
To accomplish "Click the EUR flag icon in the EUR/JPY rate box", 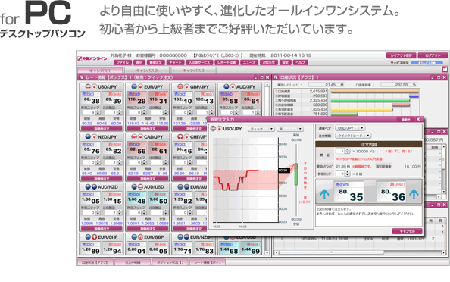I will tap(134, 86).
